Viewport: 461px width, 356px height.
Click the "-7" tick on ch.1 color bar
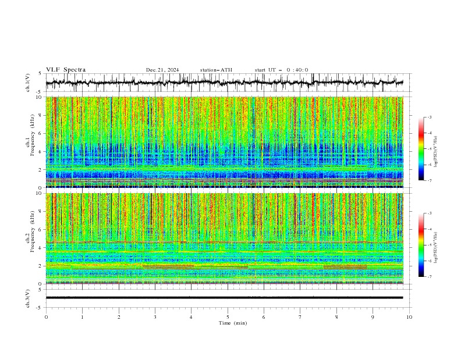[430, 181]
